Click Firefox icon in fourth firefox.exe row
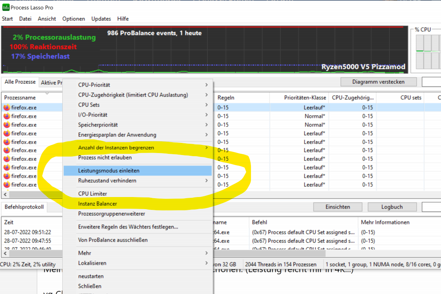 click(x=7, y=133)
